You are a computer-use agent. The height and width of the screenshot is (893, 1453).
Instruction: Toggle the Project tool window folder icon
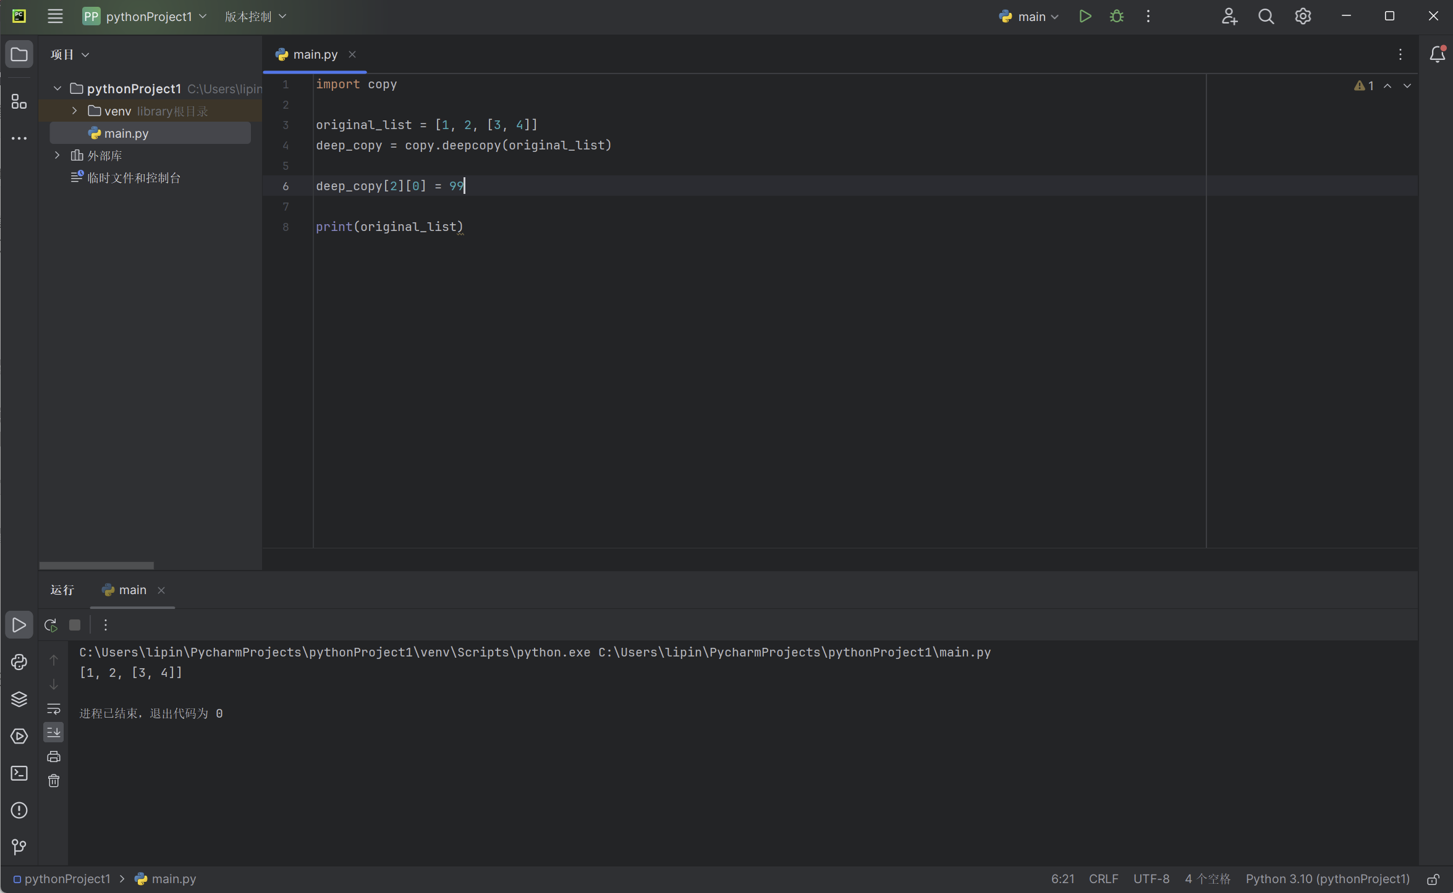(x=19, y=55)
